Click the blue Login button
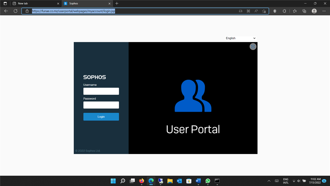Screen dimensions: 330x186 tap(101, 117)
